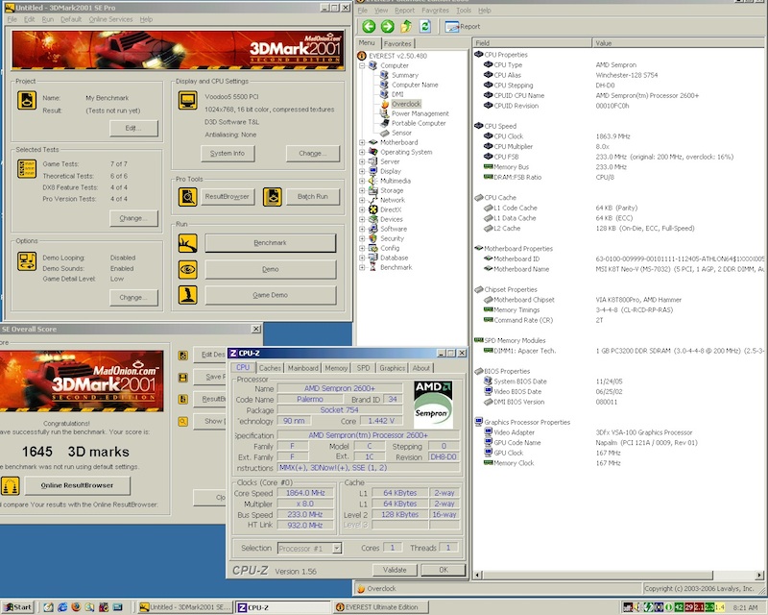This screenshot has width=768, height=615.
Task: Click the icon left of Online ResultBrowser button
Action: pos(11,485)
